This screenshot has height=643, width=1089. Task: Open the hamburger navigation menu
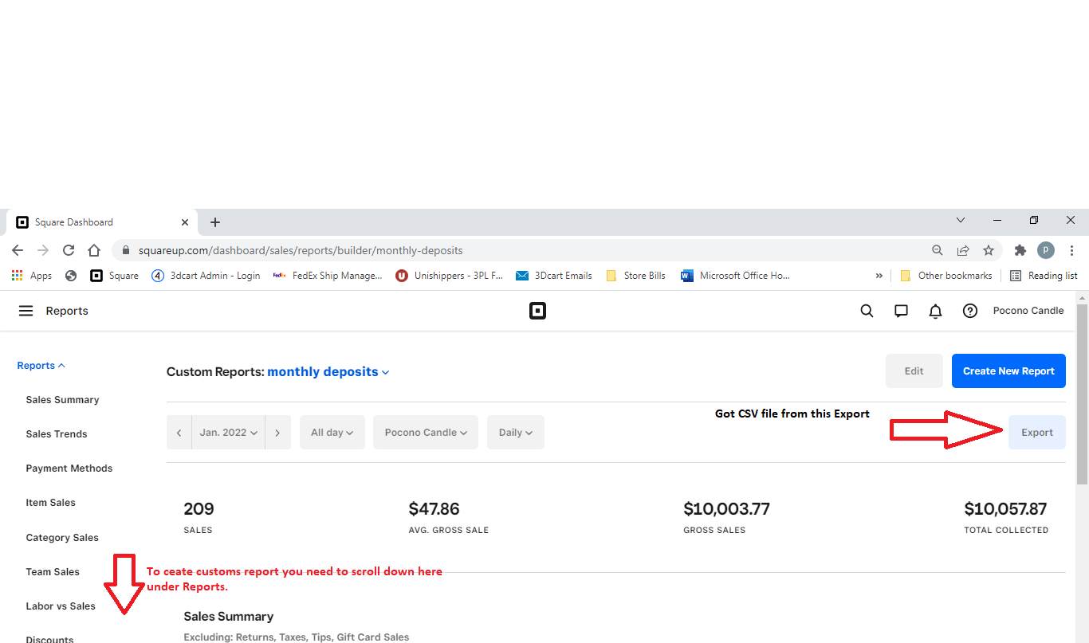tap(26, 311)
